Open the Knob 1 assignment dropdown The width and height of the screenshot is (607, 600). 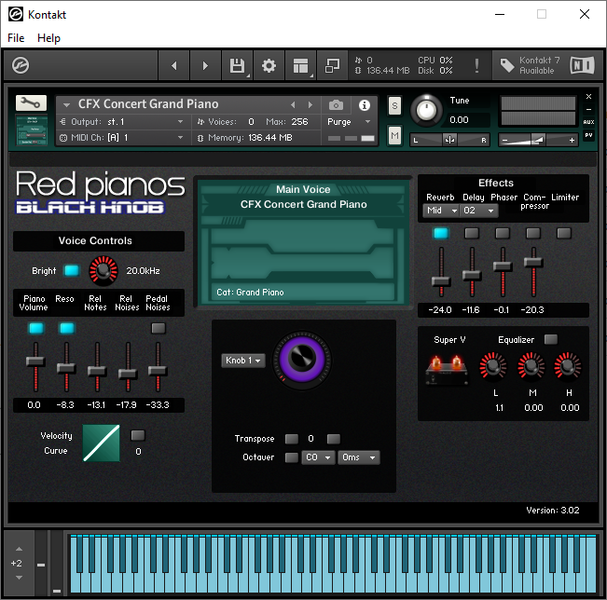pyautogui.click(x=243, y=361)
